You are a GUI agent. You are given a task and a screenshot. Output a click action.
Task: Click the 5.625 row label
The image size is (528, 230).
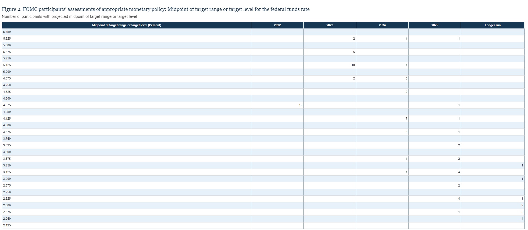click(x=7, y=38)
